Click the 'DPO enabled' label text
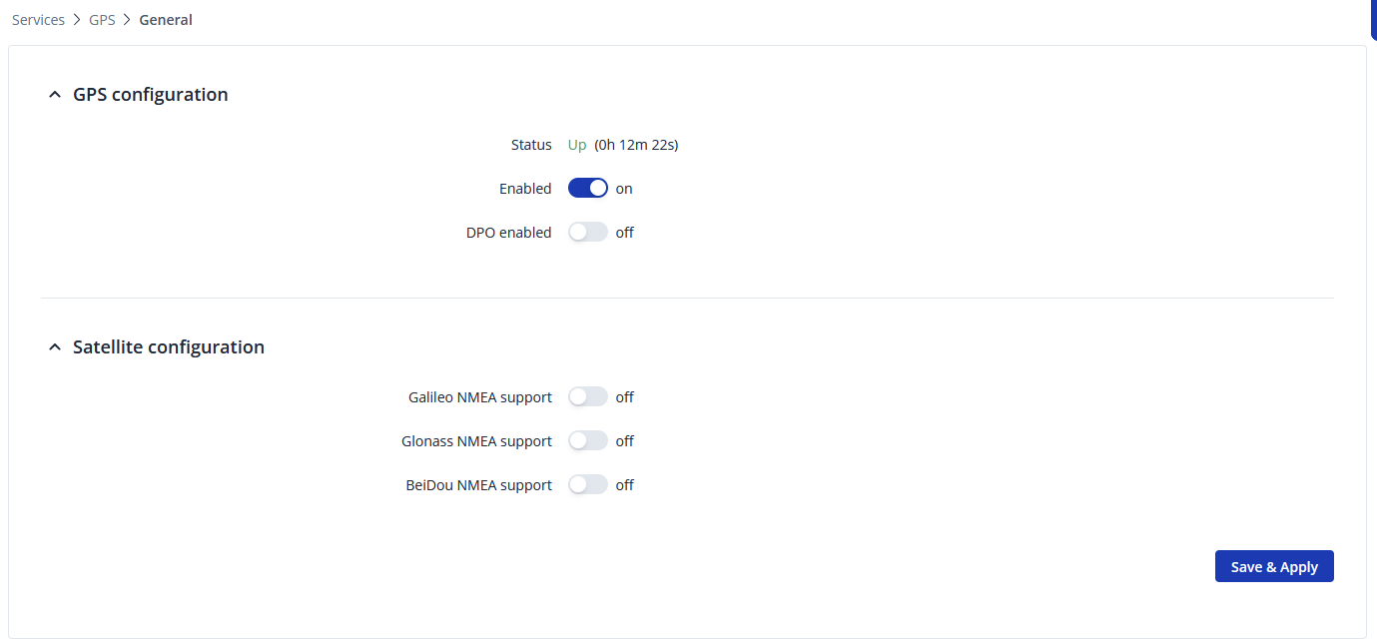The height and width of the screenshot is (644, 1377). point(508,233)
